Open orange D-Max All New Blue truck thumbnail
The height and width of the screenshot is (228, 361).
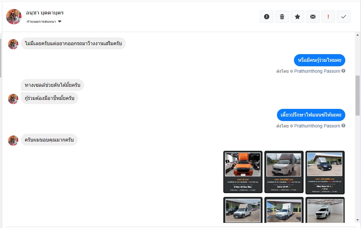click(x=243, y=172)
